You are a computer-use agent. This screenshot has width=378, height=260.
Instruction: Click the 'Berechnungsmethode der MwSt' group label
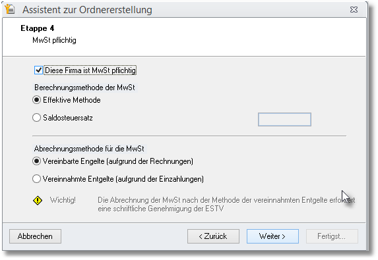click(x=84, y=88)
